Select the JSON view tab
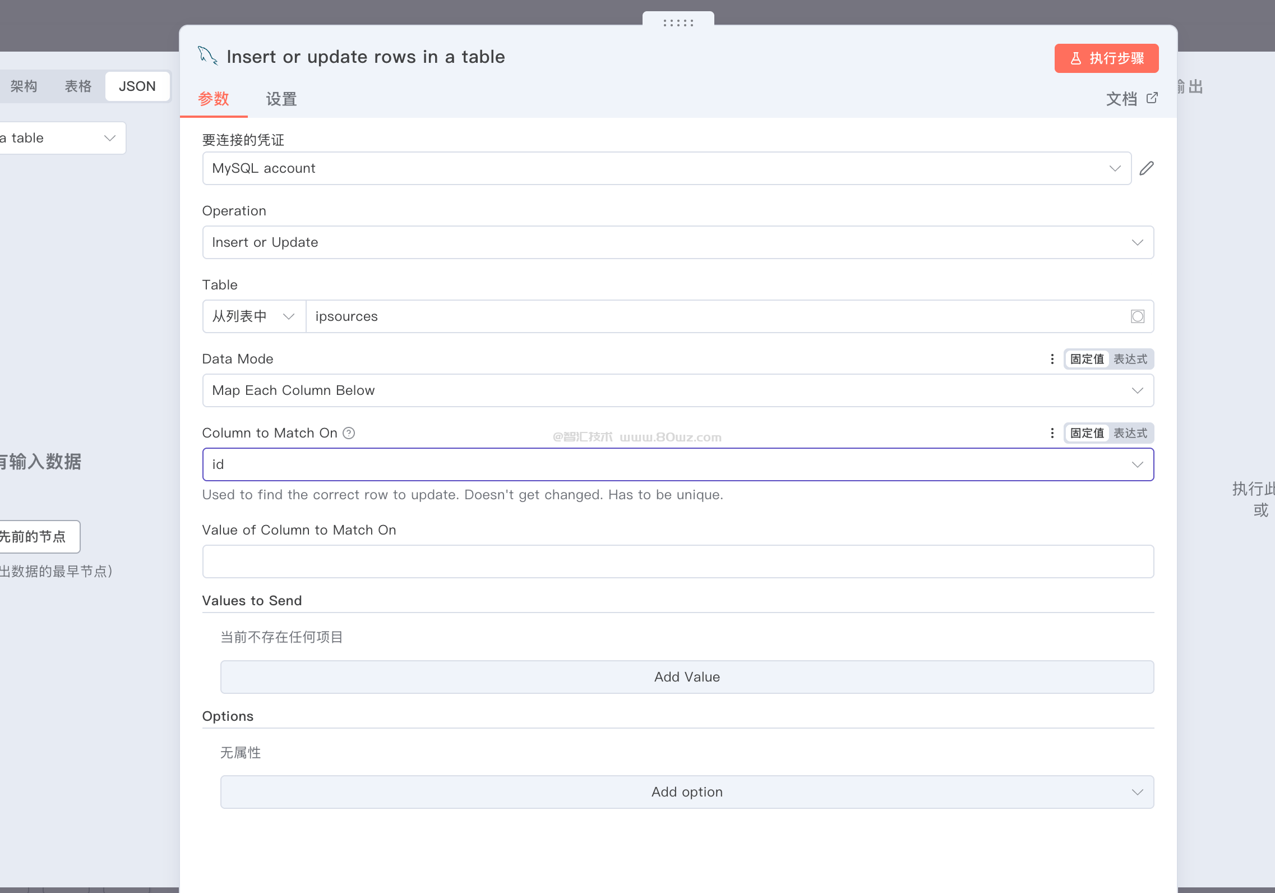Image resolution: width=1275 pixels, height=893 pixels. (137, 86)
